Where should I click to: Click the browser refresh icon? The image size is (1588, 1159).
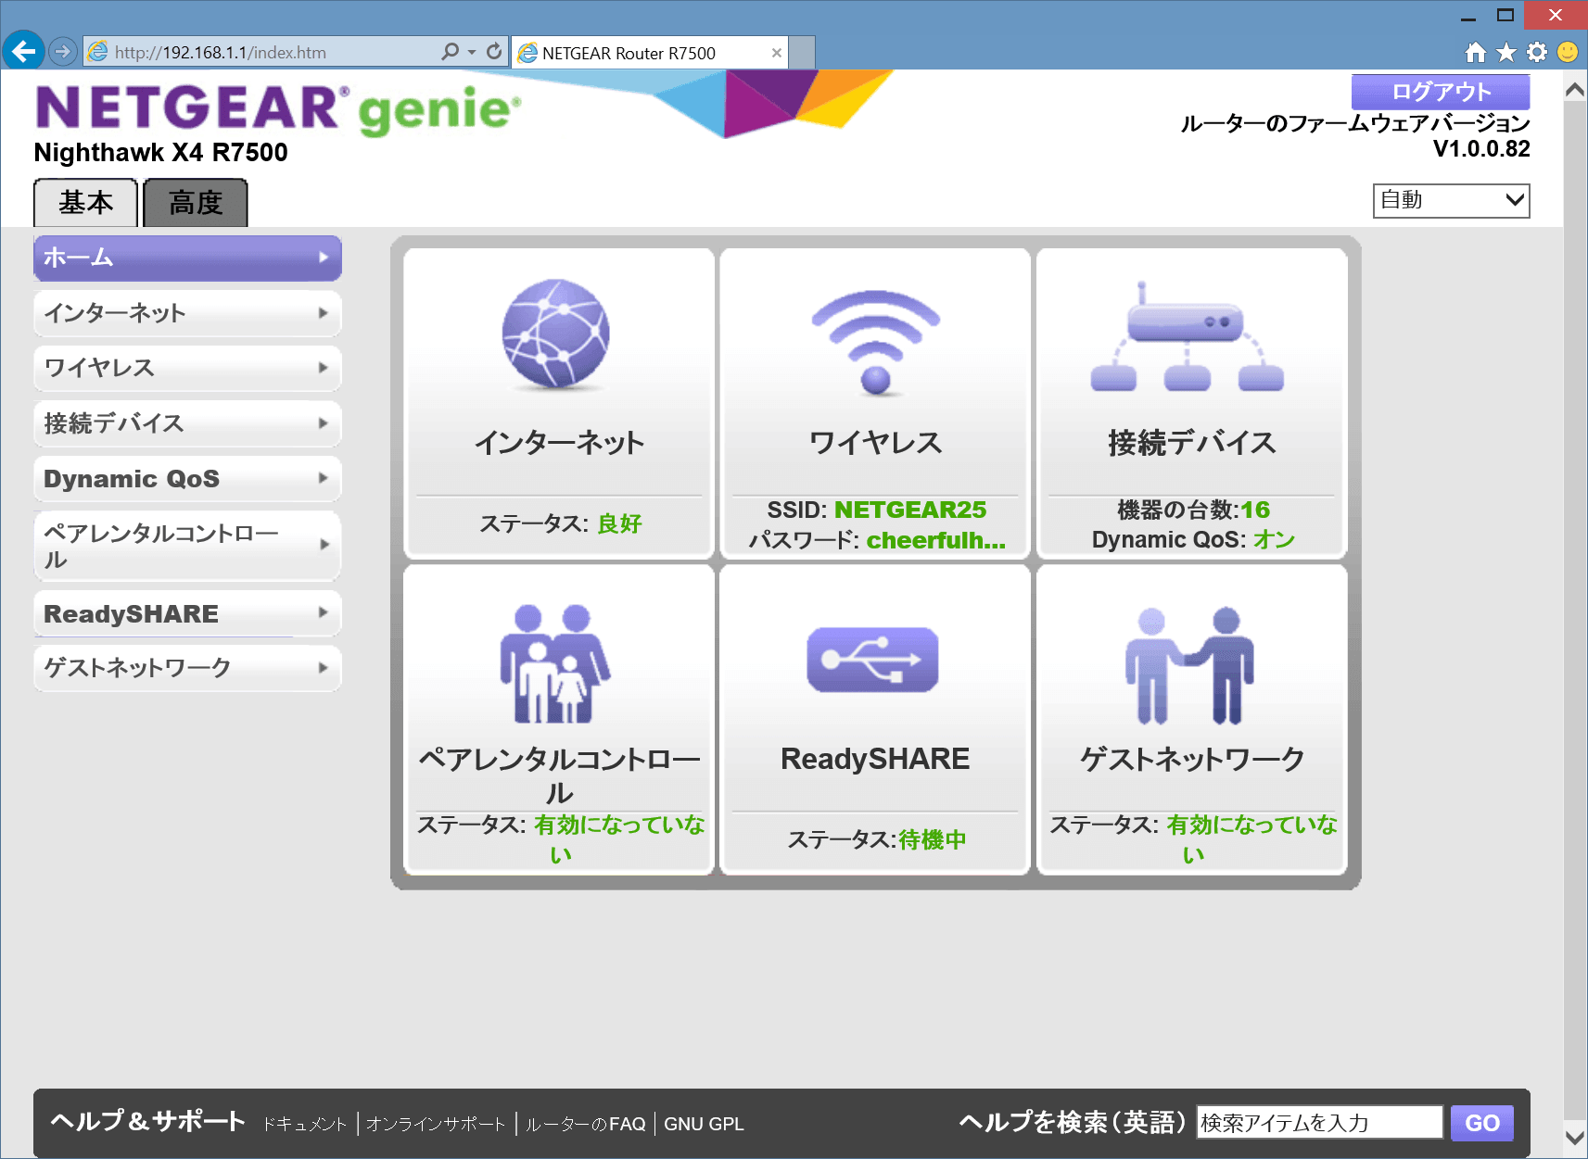(492, 52)
